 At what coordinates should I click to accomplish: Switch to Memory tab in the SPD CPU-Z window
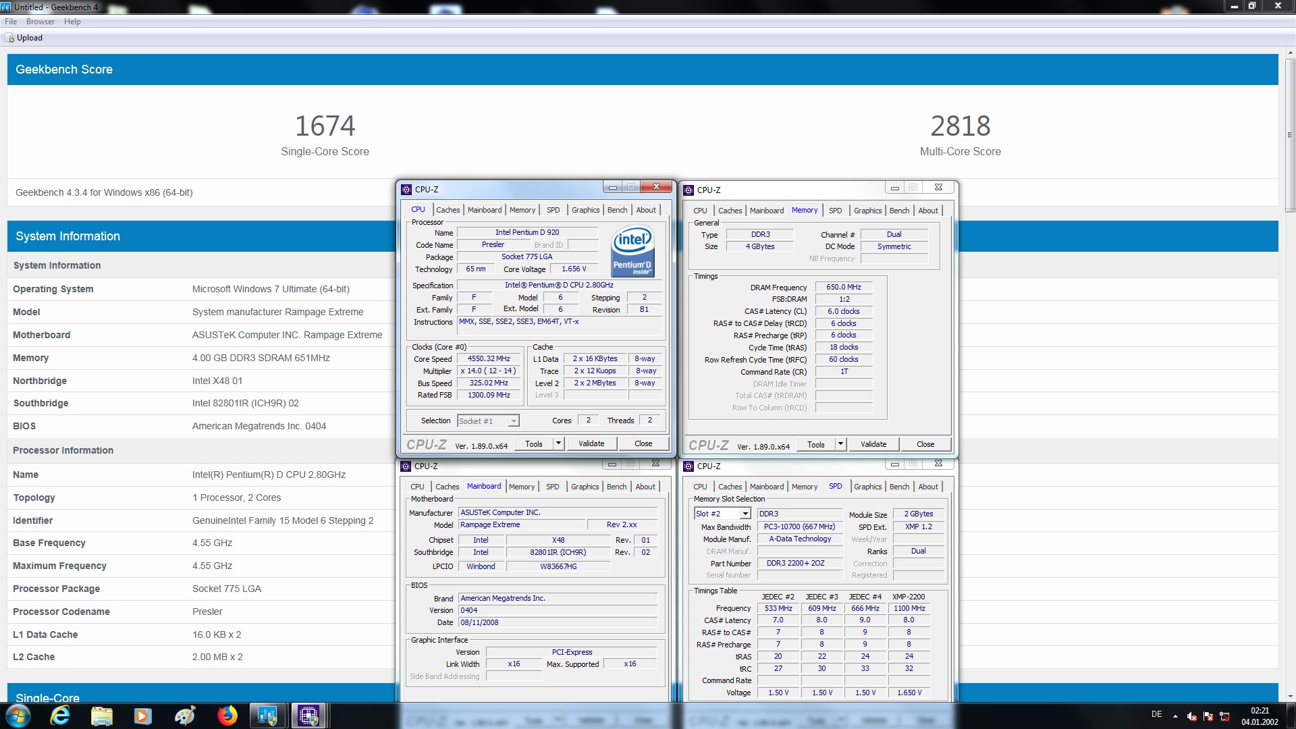[x=804, y=487]
